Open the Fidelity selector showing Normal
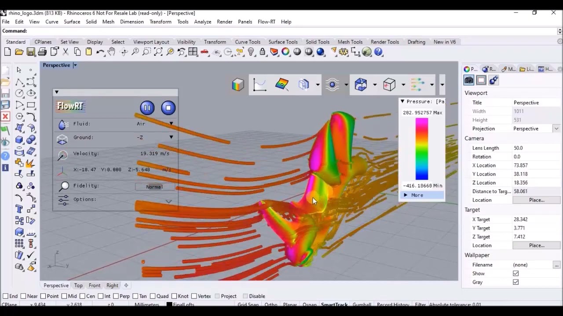 click(154, 187)
